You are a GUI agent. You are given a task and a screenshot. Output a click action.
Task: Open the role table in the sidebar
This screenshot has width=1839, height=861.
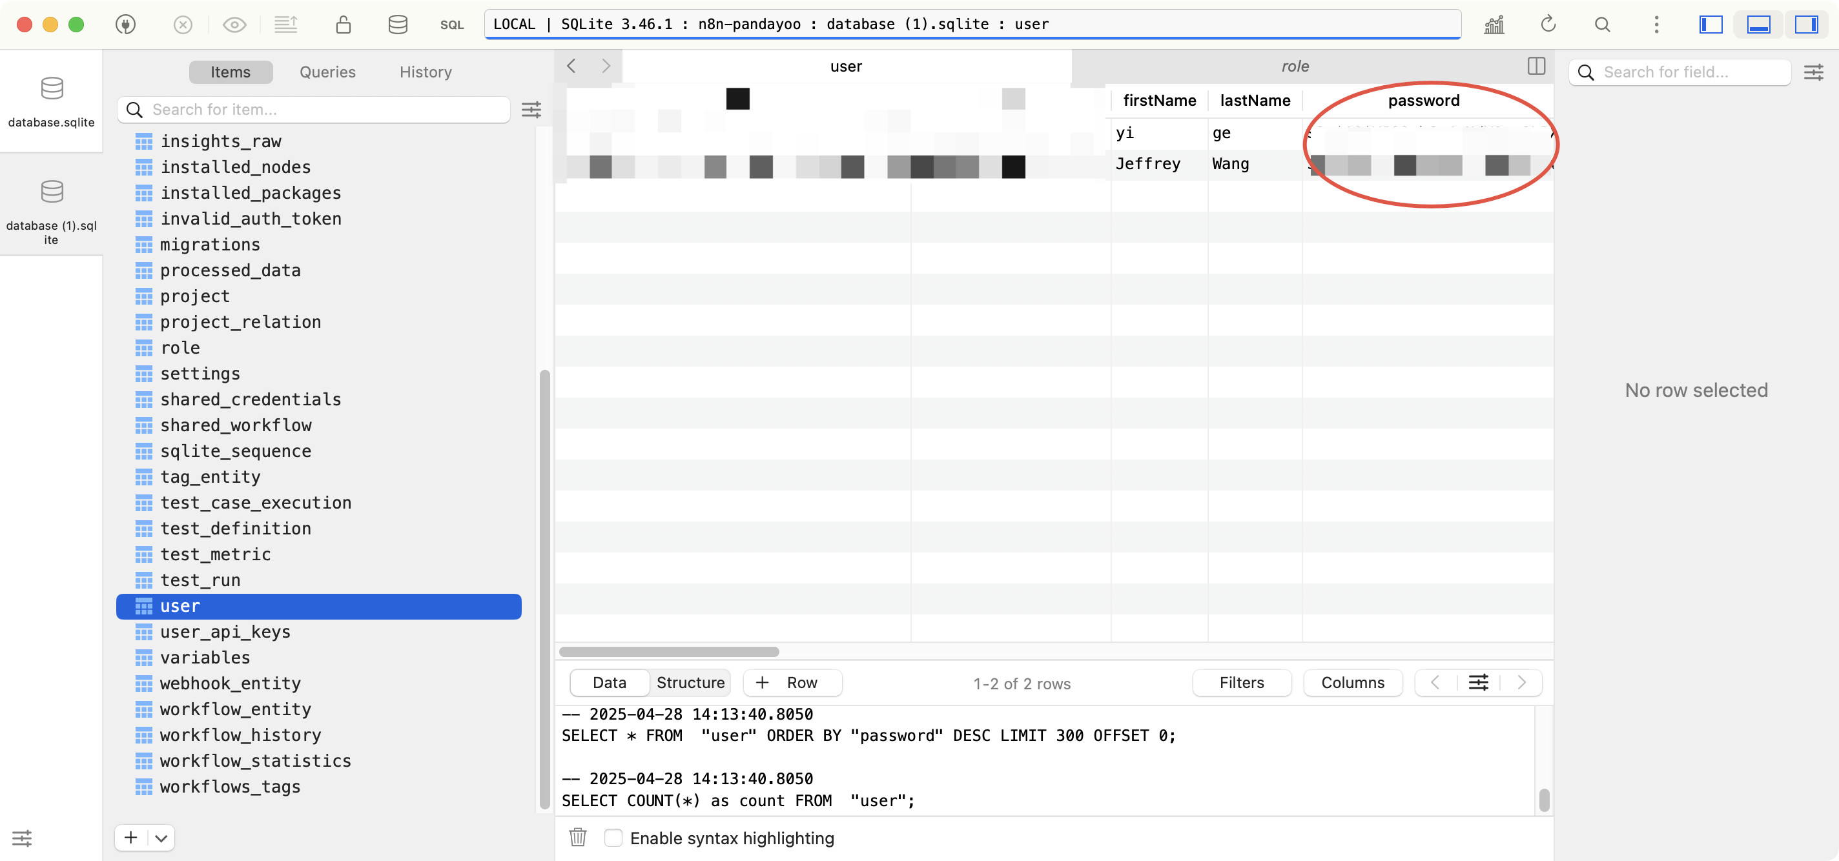(x=318, y=347)
